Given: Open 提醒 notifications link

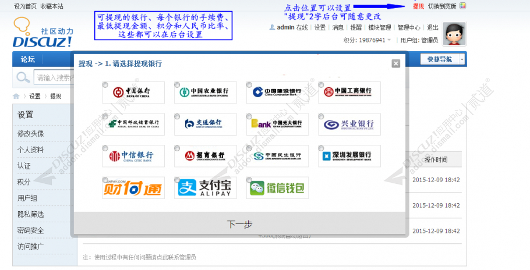Looking at the screenshot, I should pos(356,27).
